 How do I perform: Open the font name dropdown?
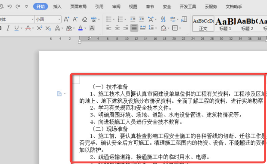(x=33, y=19)
